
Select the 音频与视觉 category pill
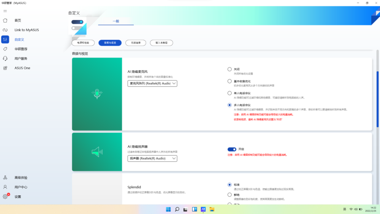click(x=110, y=43)
